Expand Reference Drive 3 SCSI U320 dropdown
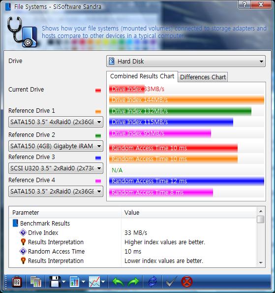Viewport: 275px width, 293px height. pos(56,168)
